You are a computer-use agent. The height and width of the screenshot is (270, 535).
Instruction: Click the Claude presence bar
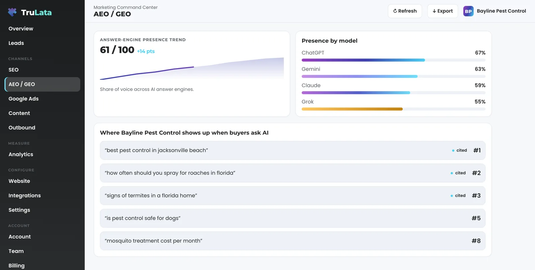click(393, 93)
